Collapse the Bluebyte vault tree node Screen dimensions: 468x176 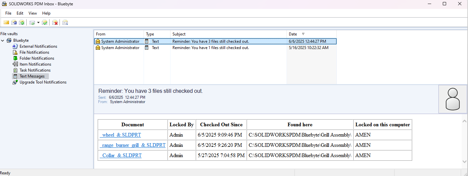pos(3,40)
